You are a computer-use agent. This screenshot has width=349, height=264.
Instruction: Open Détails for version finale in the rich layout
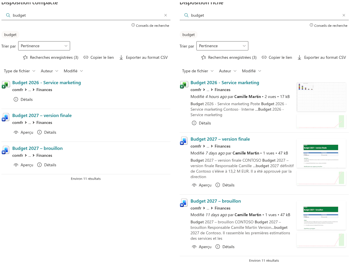click(x=225, y=185)
